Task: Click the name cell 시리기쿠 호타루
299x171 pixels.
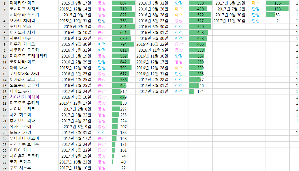Action: tap(34, 145)
